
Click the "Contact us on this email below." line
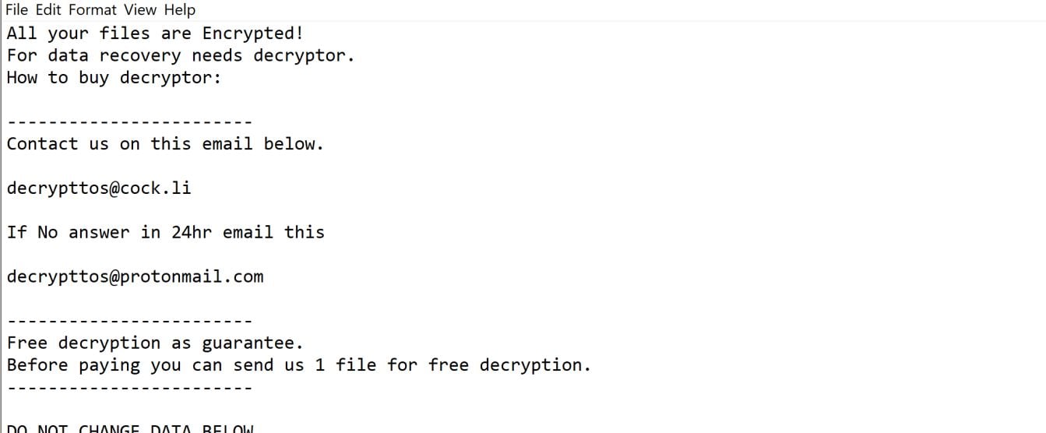tap(165, 144)
